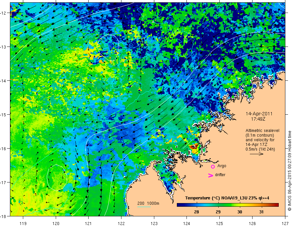Click the magenta Argo circle legend symbol

coord(213,167)
